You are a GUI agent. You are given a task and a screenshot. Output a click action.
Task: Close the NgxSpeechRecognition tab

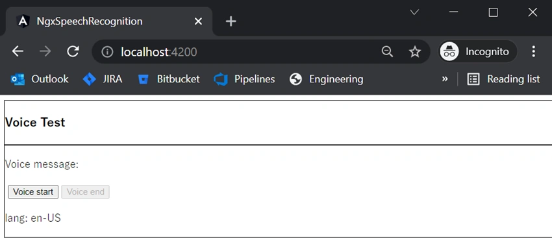[x=198, y=21]
